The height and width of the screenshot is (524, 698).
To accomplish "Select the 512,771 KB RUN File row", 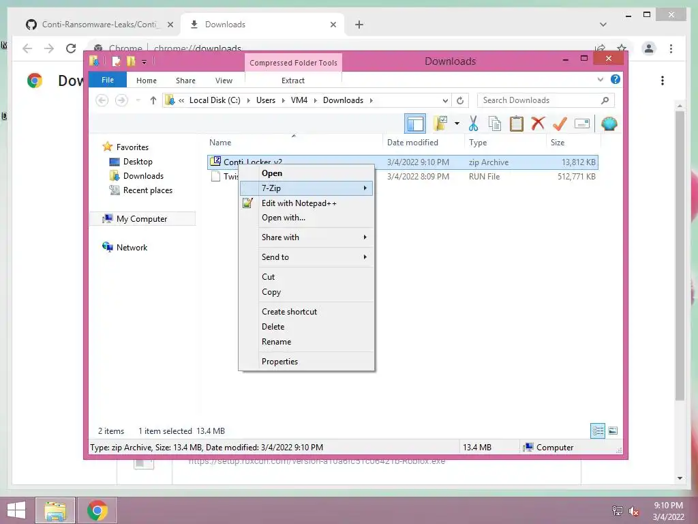I will 402,177.
